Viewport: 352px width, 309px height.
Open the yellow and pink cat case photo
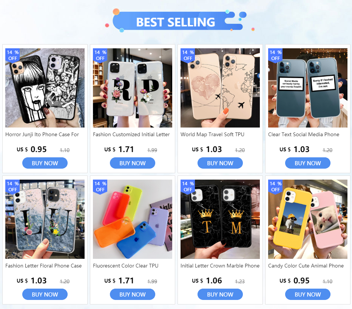click(308, 219)
